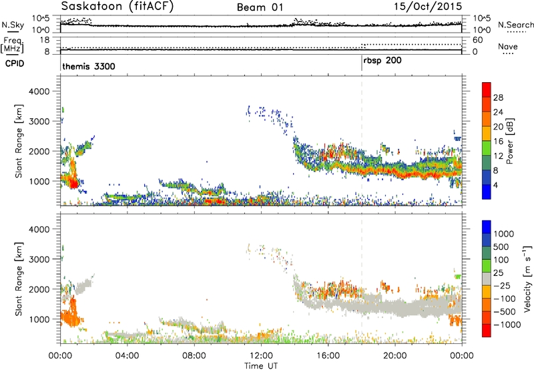Click the 'N.Search' legend label

coord(515,25)
